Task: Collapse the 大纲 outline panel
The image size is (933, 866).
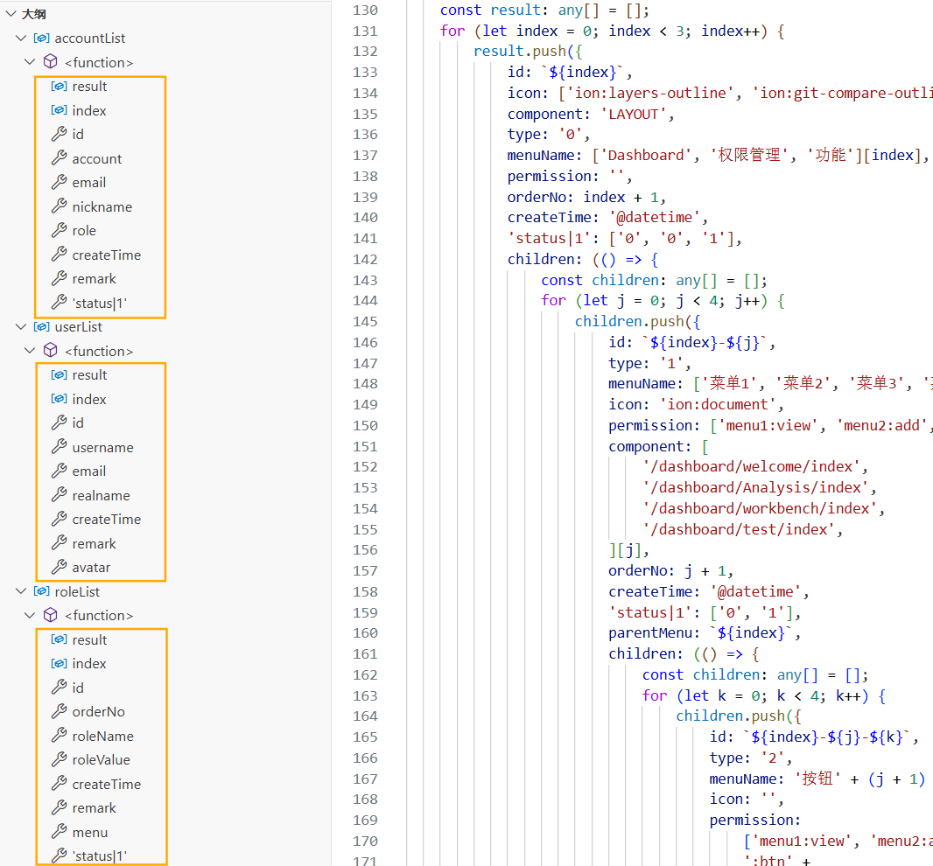Action: [x=11, y=14]
